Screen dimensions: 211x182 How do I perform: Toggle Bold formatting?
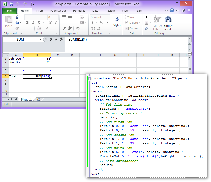[x=28, y=23]
